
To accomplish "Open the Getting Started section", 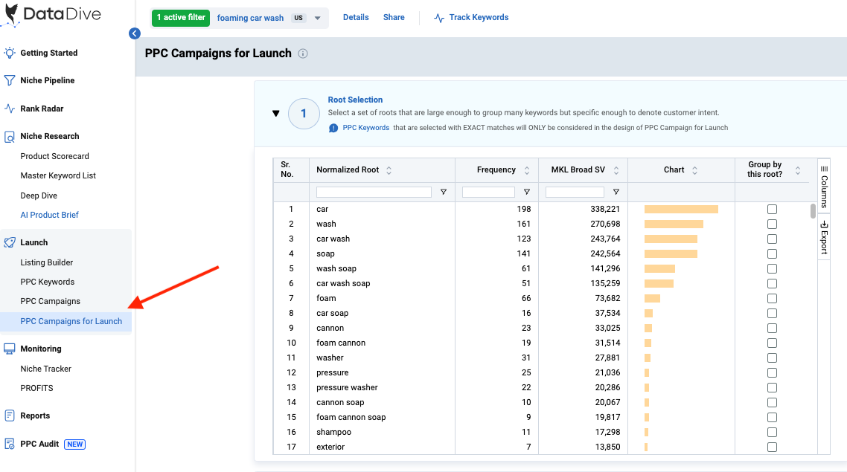I will 48,53.
